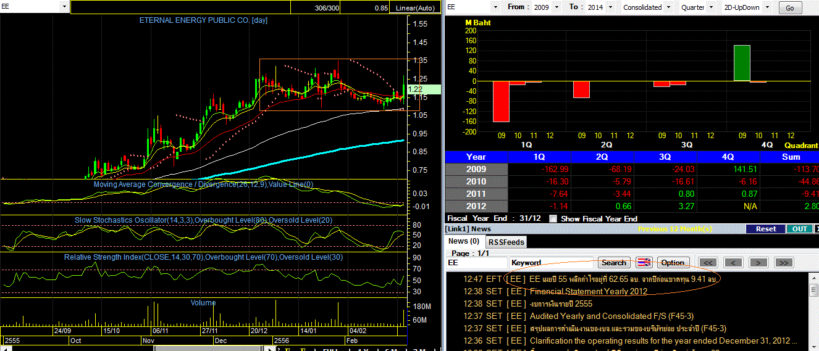Toggle the Thai/English language flag icon
The height and width of the screenshot is (351, 819).
[644, 262]
